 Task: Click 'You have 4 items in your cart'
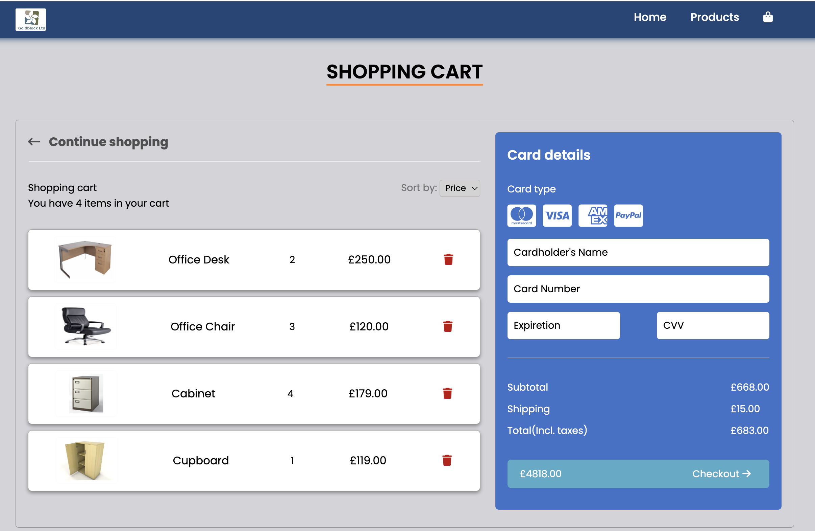99,203
